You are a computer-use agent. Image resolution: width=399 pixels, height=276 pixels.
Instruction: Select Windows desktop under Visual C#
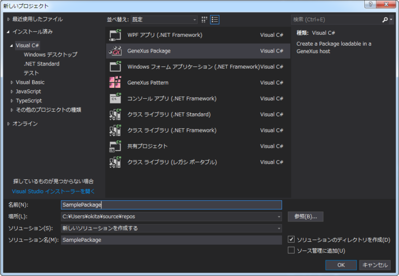50,55
